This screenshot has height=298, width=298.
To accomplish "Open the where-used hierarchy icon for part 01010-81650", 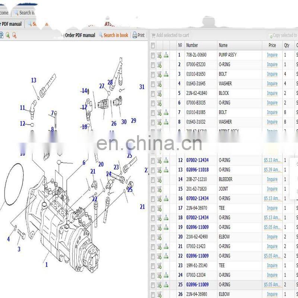I will point(166,74).
